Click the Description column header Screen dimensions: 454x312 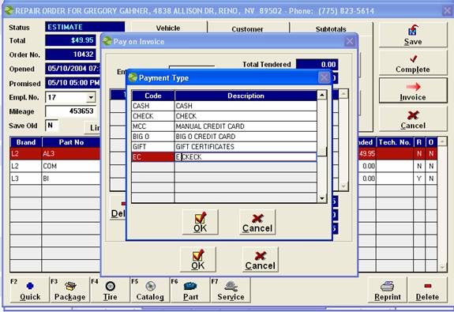pyautogui.click(x=246, y=96)
